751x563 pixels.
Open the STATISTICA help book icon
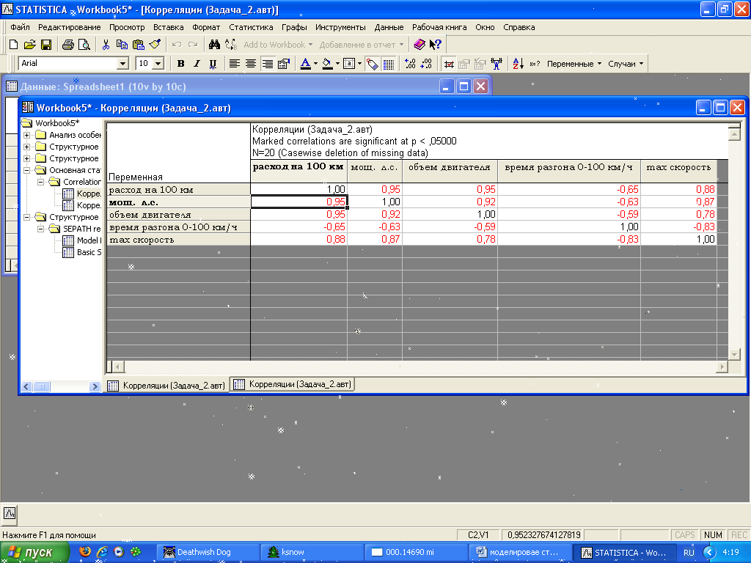click(420, 45)
